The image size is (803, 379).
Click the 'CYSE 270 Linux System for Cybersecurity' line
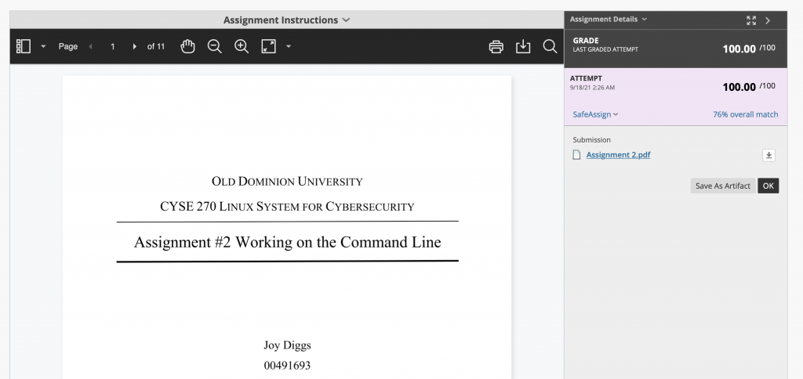click(287, 207)
